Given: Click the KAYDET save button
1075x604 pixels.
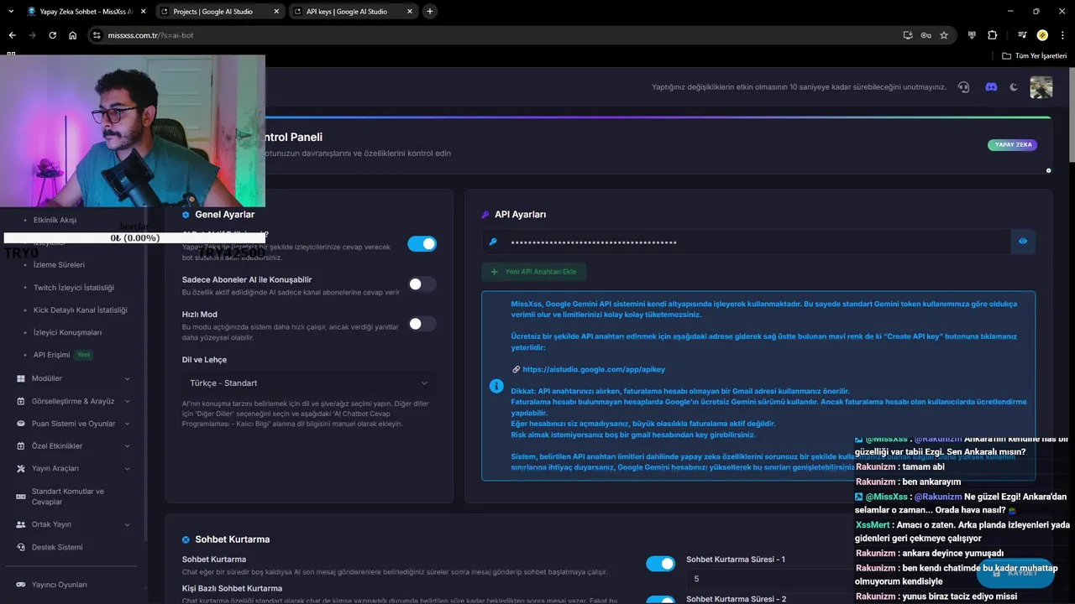Looking at the screenshot, I should [1015, 573].
